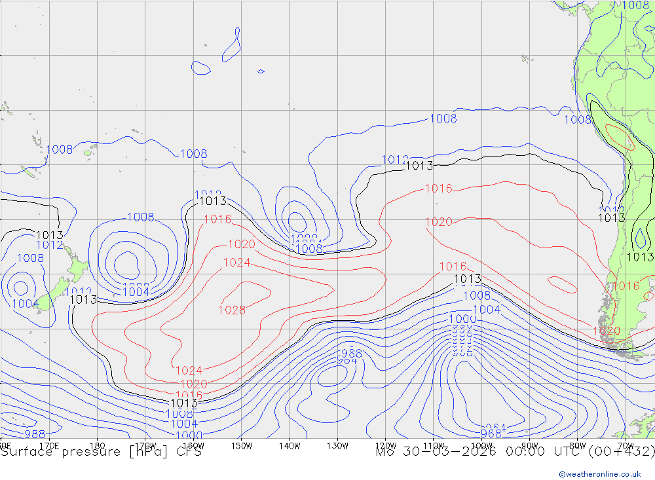Click the 90W longitude label
The width and height of the screenshot is (655, 480).
530,446
